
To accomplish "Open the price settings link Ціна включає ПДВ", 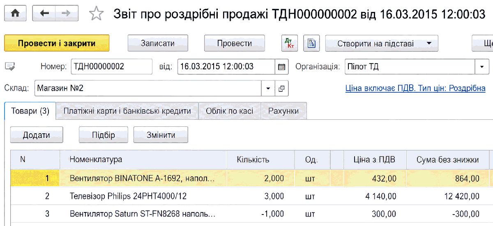I will coord(415,88).
